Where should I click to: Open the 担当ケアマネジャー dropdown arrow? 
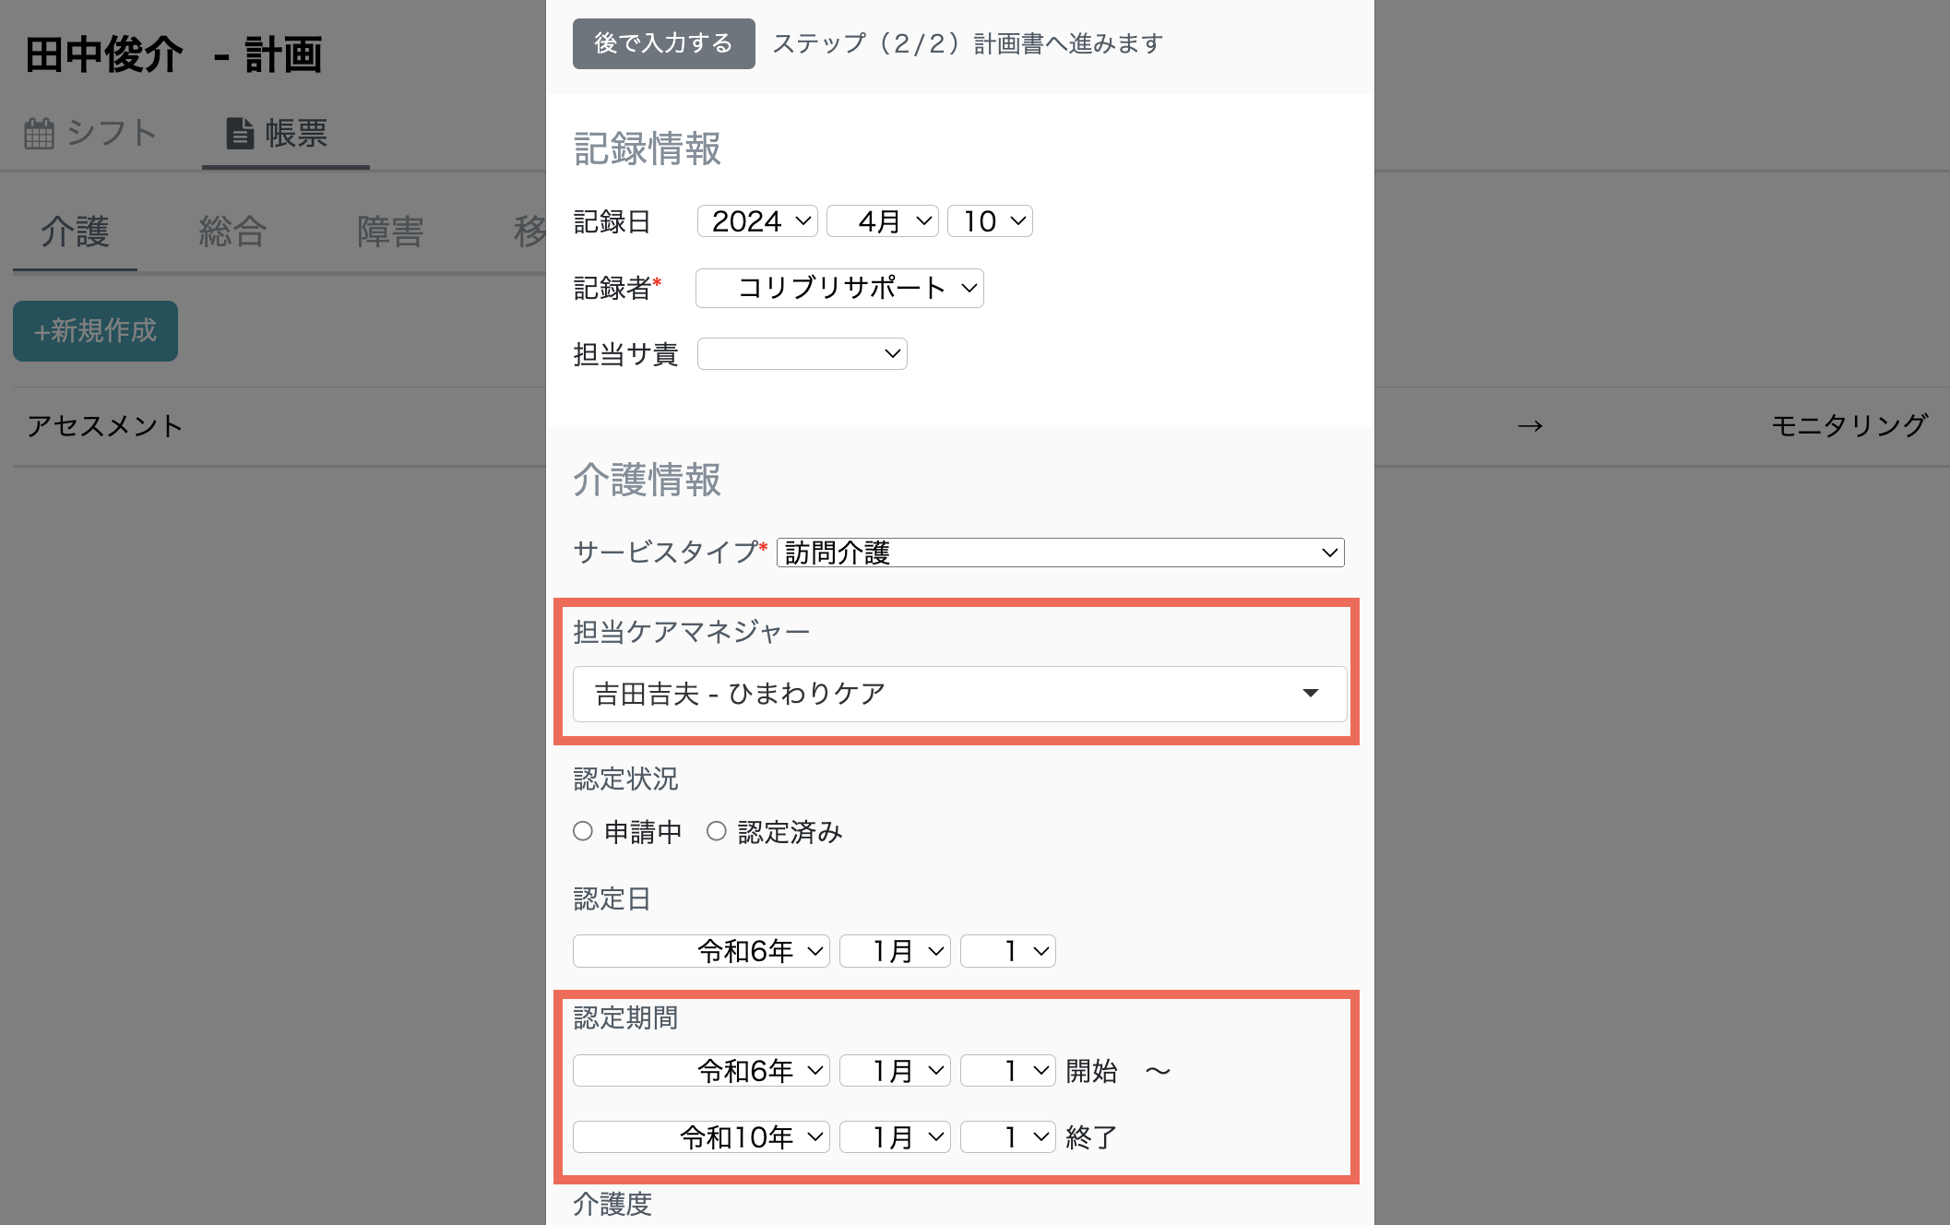coord(1311,695)
